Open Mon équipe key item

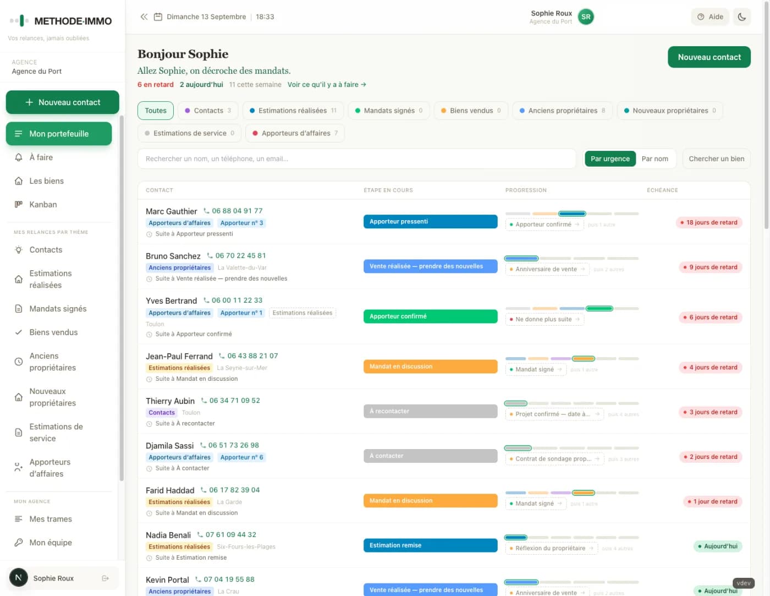coord(59,543)
